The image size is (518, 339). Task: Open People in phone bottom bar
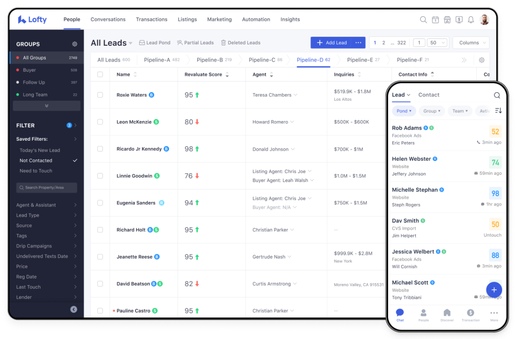(x=423, y=315)
